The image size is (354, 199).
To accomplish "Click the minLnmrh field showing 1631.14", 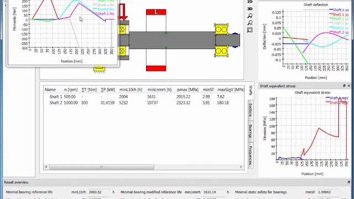I will tap(214, 192).
